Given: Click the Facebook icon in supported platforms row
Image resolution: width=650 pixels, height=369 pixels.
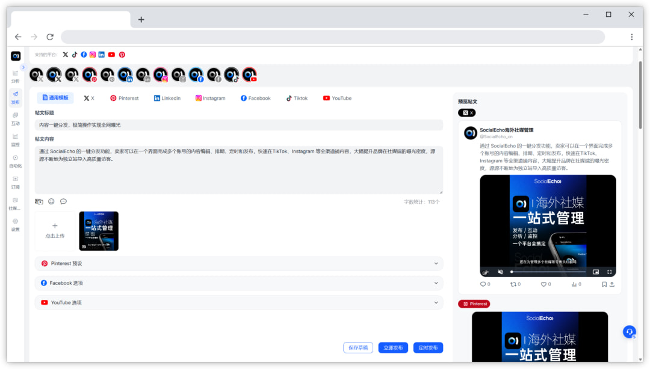Looking at the screenshot, I should point(84,55).
